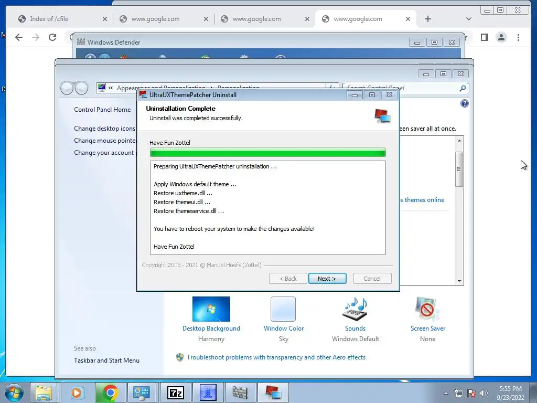Open Windows Explorer from taskbar

(x=44, y=393)
